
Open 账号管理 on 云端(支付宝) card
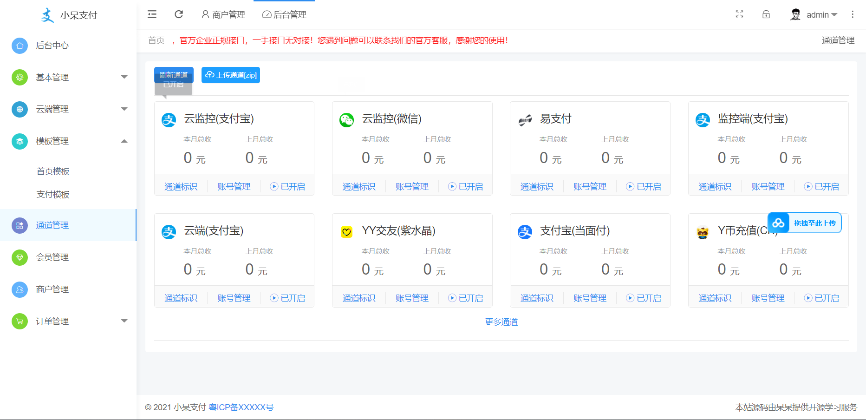pyautogui.click(x=234, y=298)
